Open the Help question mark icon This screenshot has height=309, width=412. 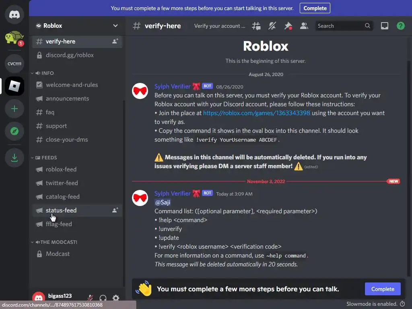tap(401, 26)
